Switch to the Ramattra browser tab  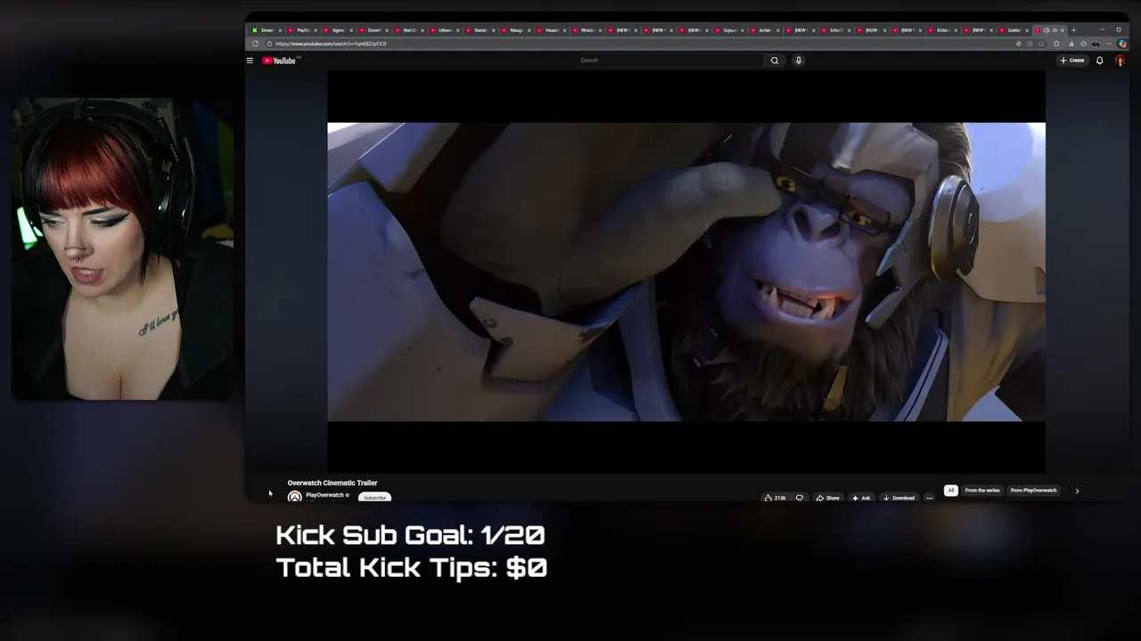click(x=480, y=30)
